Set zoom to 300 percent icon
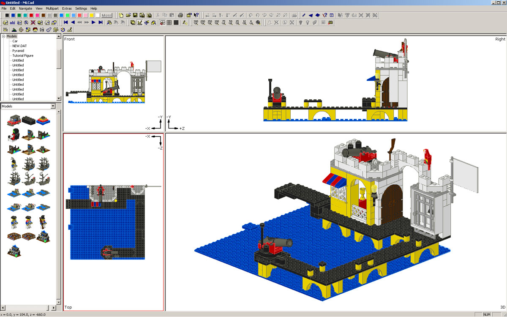 [196, 22]
